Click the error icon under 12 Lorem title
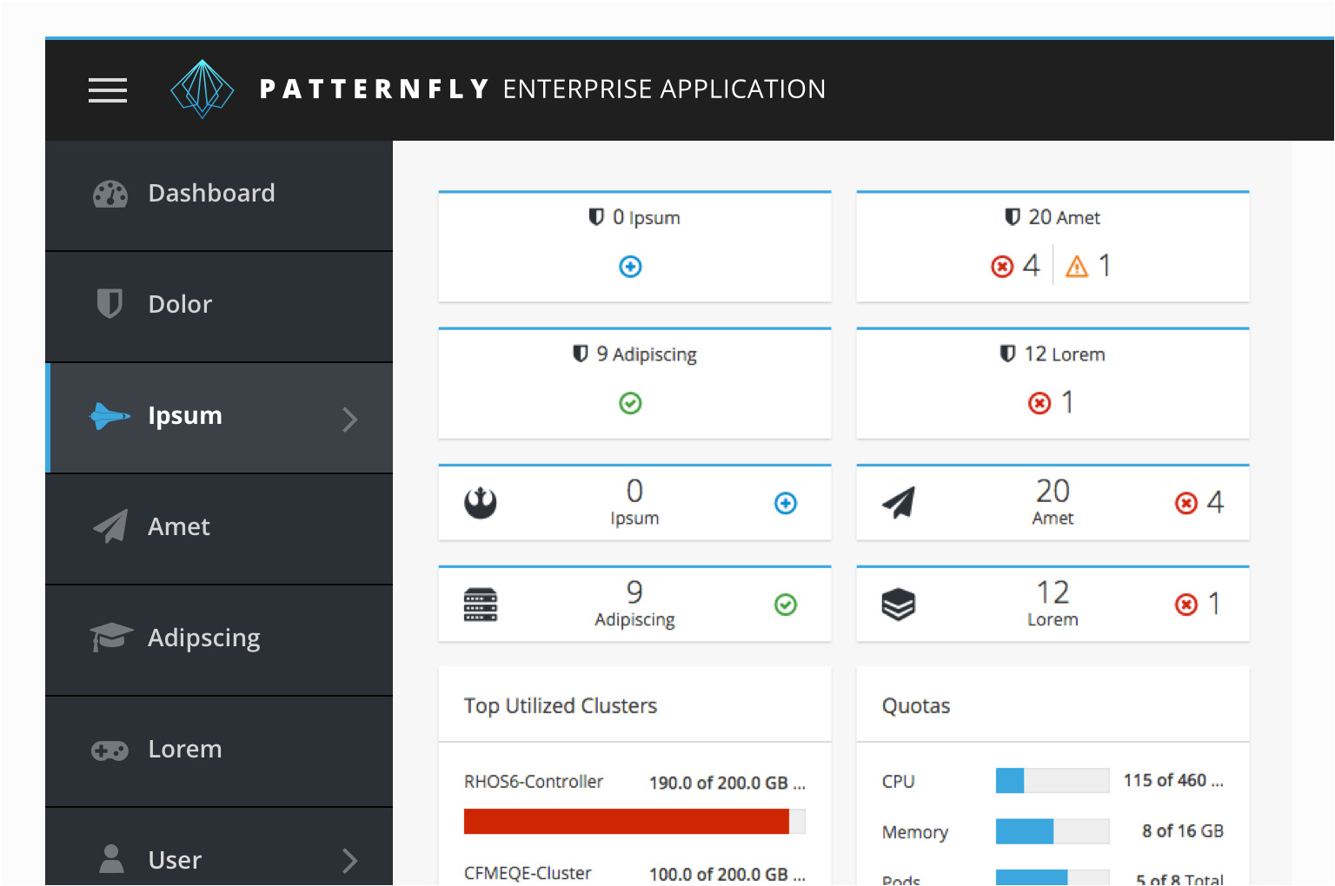This screenshot has height=886, width=1335. (1039, 403)
